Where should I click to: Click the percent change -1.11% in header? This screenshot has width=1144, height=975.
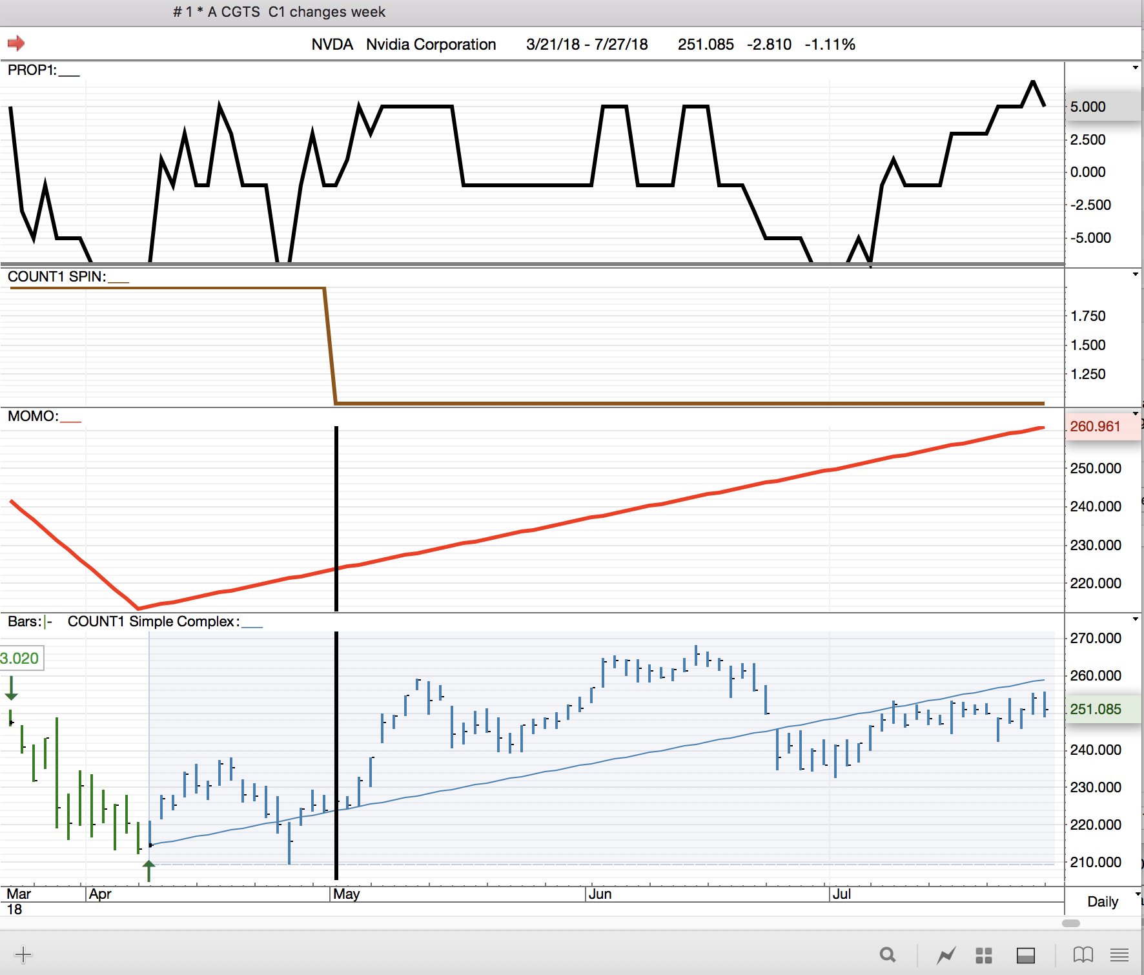pyautogui.click(x=830, y=44)
